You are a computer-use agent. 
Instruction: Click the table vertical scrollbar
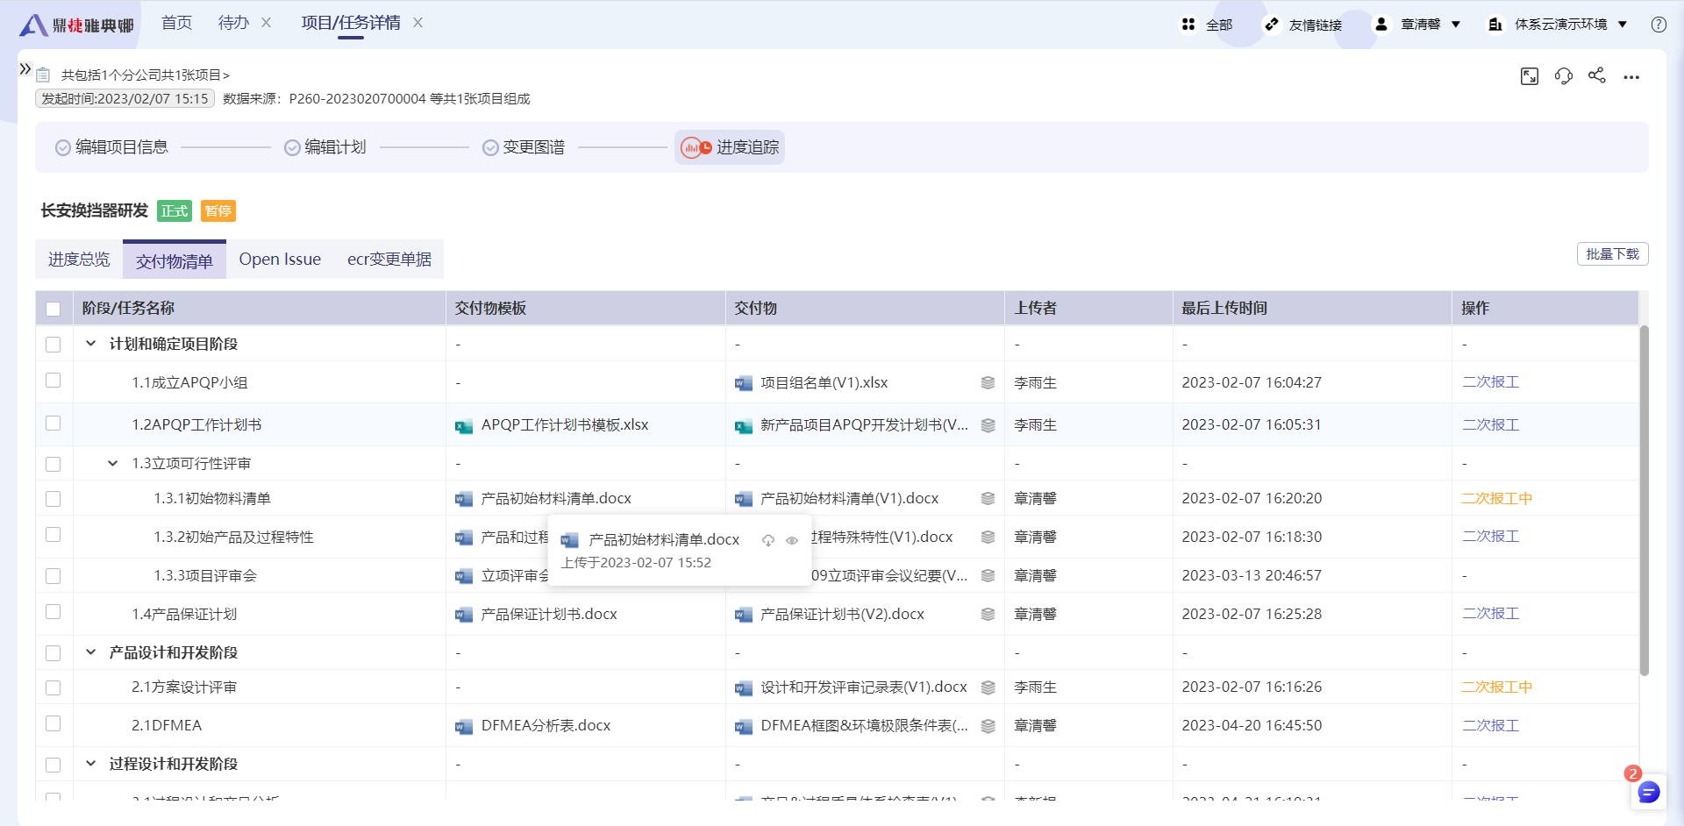tap(1645, 500)
